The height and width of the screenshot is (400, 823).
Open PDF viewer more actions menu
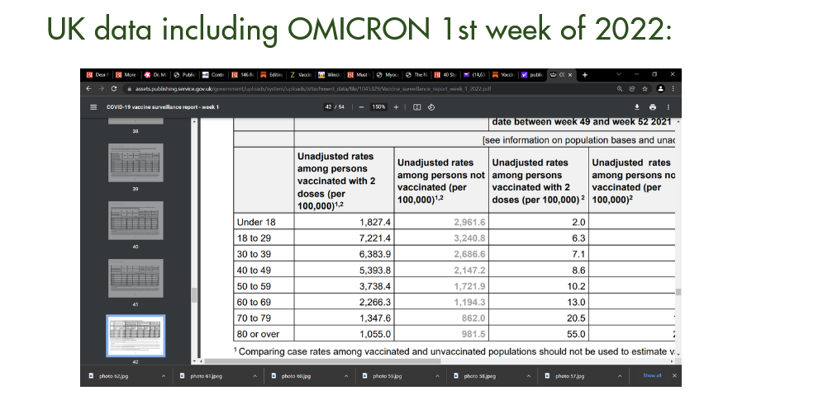(668, 107)
